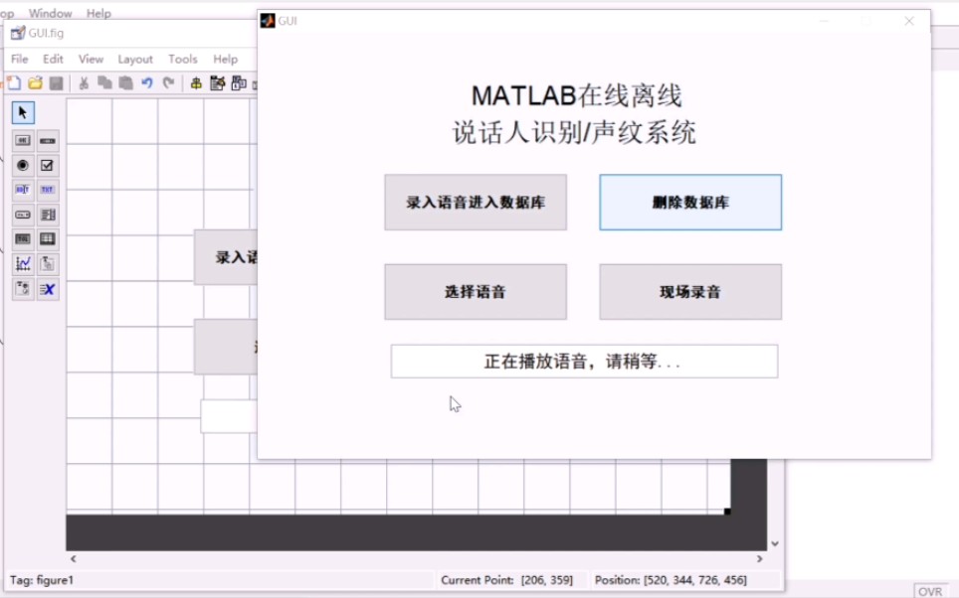Select the Check Box component tool
The height and width of the screenshot is (598, 959).
tap(47, 165)
